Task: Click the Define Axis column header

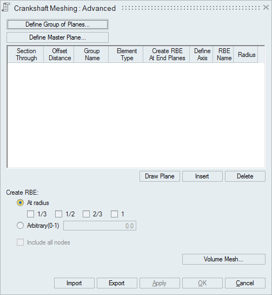Action: coord(202,54)
